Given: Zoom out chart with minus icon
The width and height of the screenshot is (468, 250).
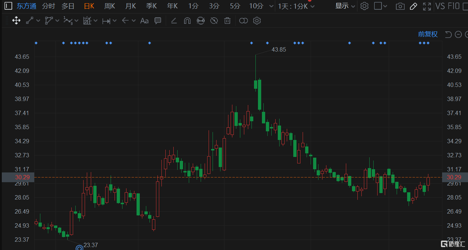Looking at the screenshot, I should [x=458, y=34].
